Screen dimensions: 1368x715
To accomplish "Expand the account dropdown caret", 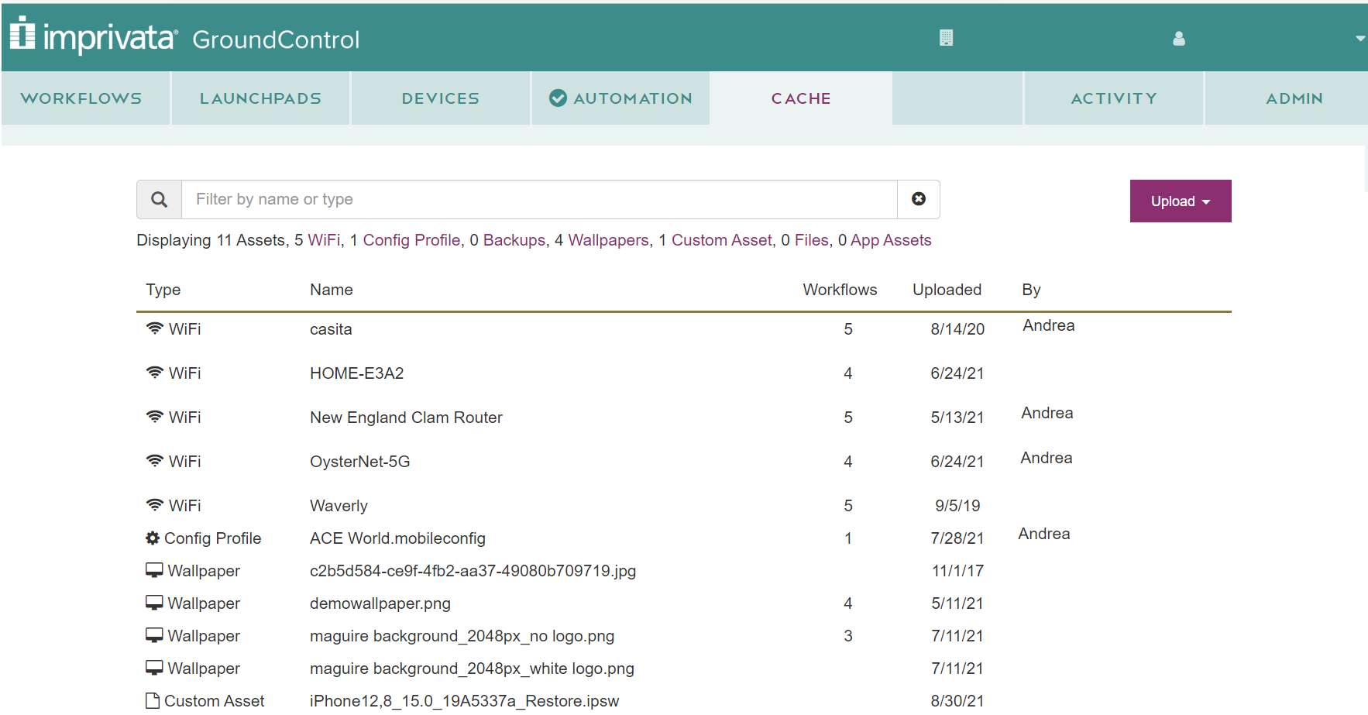I will point(1359,38).
